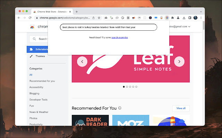Select the Themes sidebar item

[40, 56]
